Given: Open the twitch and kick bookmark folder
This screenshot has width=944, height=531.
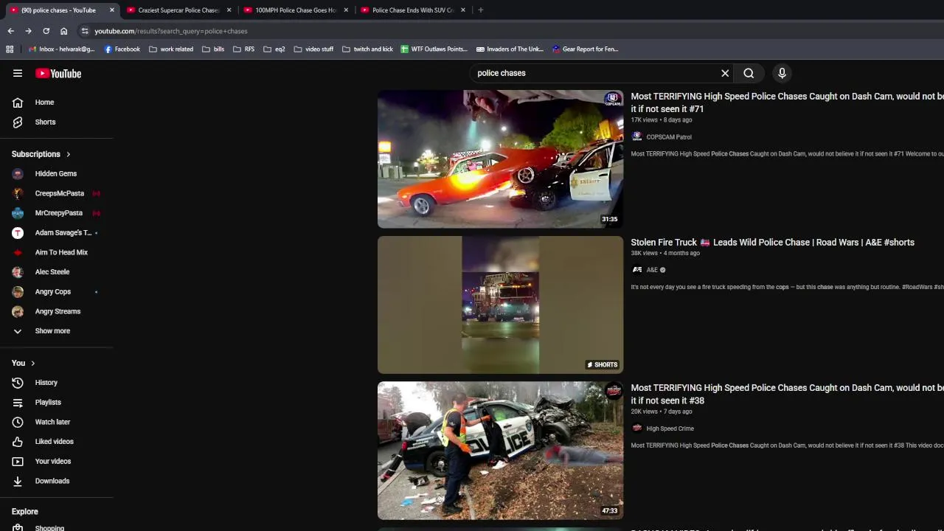Looking at the screenshot, I should [367, 49].
